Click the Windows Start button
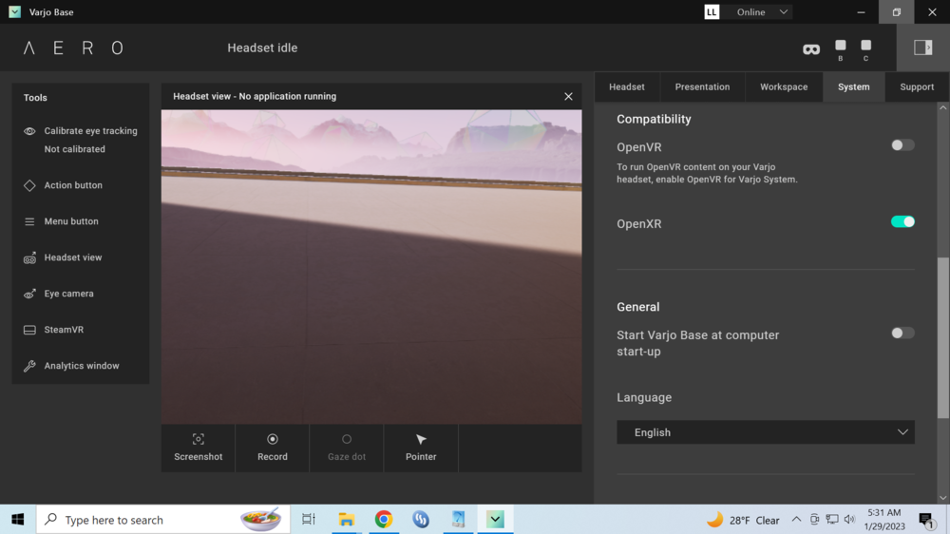This screenshot has height=534, width=950. click(17, 520)
